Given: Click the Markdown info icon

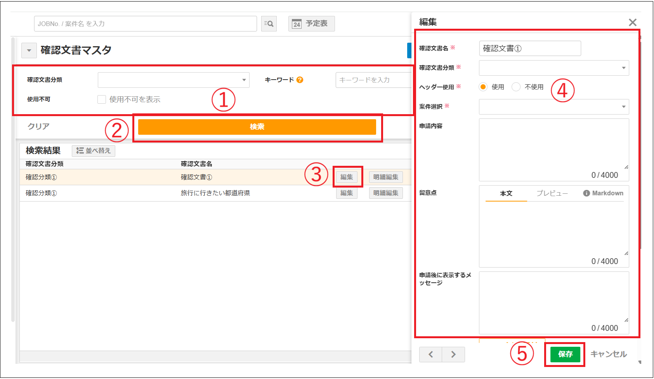Looking at the screenshot, I should pyautogui.click(x=586, y=193).
